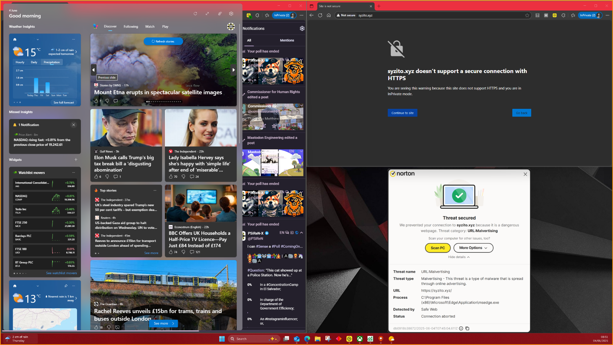The width and height of the screenshot is (613, 345).
Task: Select All notifications tab
Action: [x=249, y=41]
